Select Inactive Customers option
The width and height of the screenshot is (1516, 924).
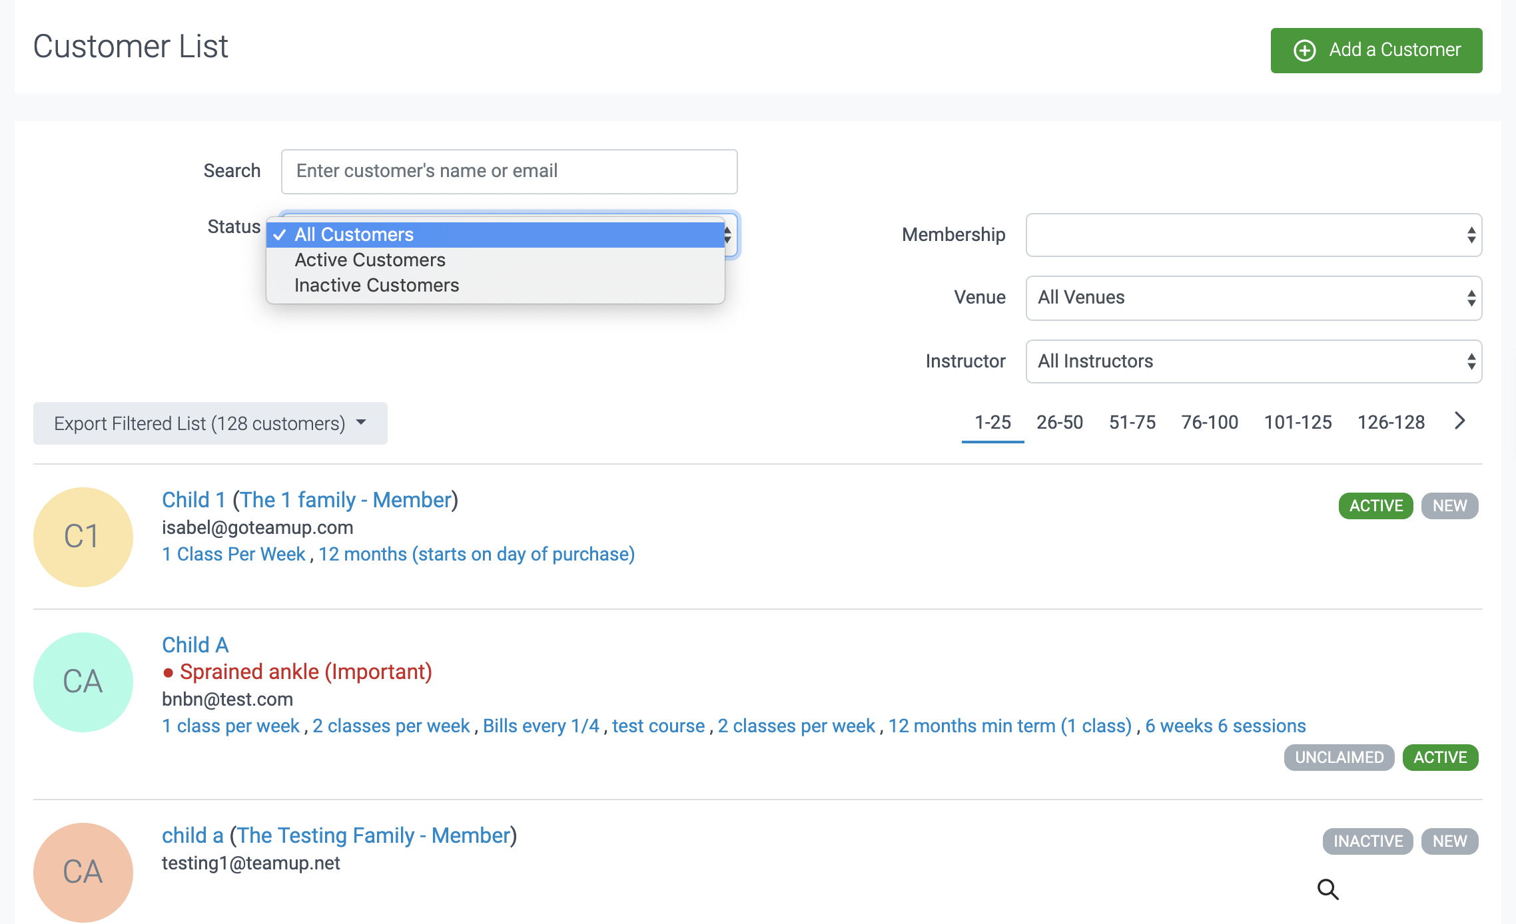(x=376, y=285)
